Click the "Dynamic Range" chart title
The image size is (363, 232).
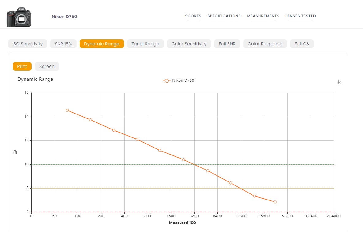click(x=36, y=79)
